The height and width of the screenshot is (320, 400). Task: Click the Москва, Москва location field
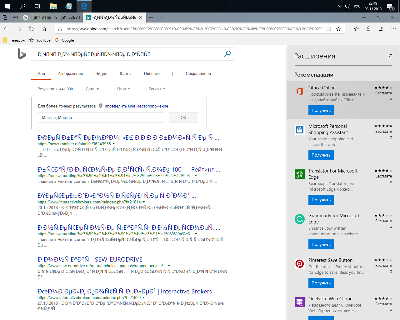[x=102, y=117]
